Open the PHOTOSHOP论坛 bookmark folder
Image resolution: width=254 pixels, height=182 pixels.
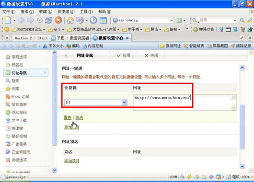28,30
